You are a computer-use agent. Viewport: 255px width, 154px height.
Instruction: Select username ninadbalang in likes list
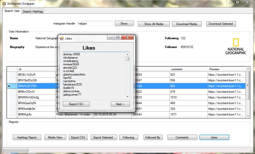tap(71, 61)
